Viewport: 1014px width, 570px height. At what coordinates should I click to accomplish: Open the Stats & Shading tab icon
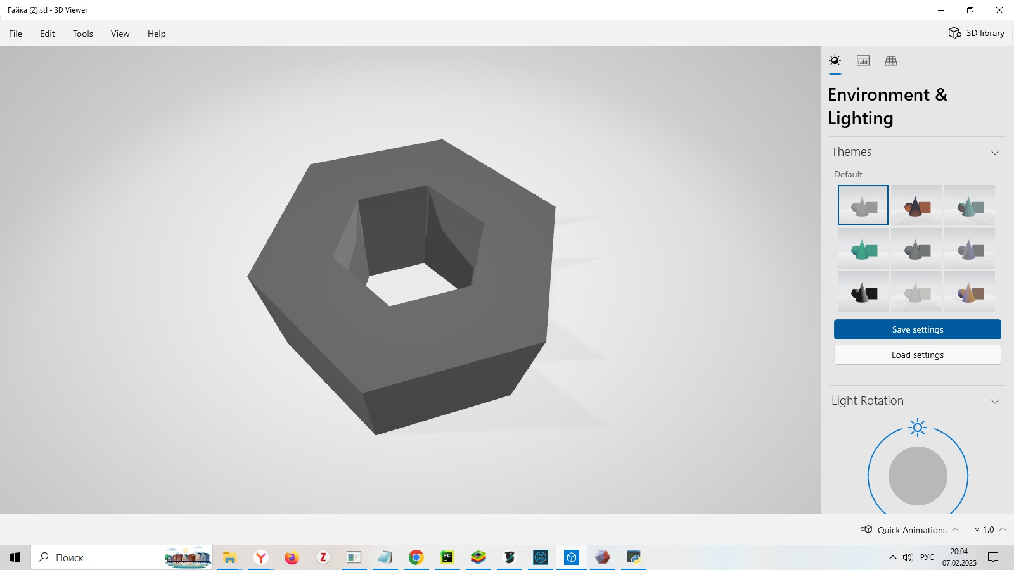coord(863,61)
